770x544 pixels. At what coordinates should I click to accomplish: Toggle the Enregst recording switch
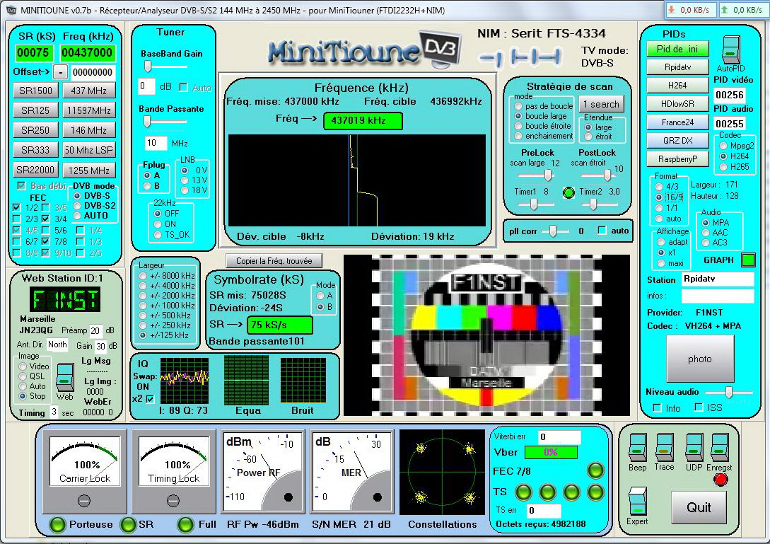click(x=719, y=447)
